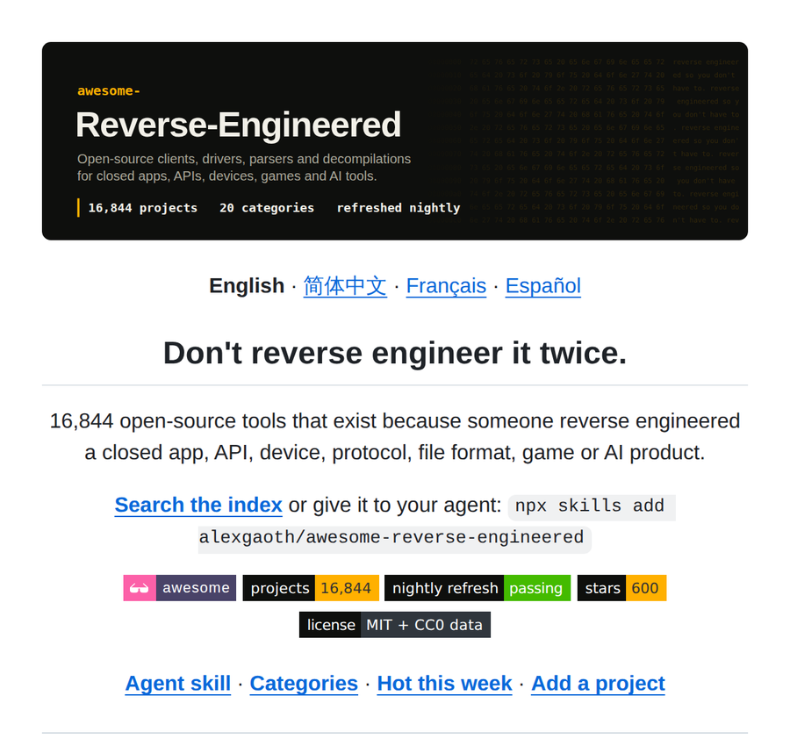This screenshot has height=746, width=790.
Task: Open the stars 600 badge
Action: [x=621, y=588]
